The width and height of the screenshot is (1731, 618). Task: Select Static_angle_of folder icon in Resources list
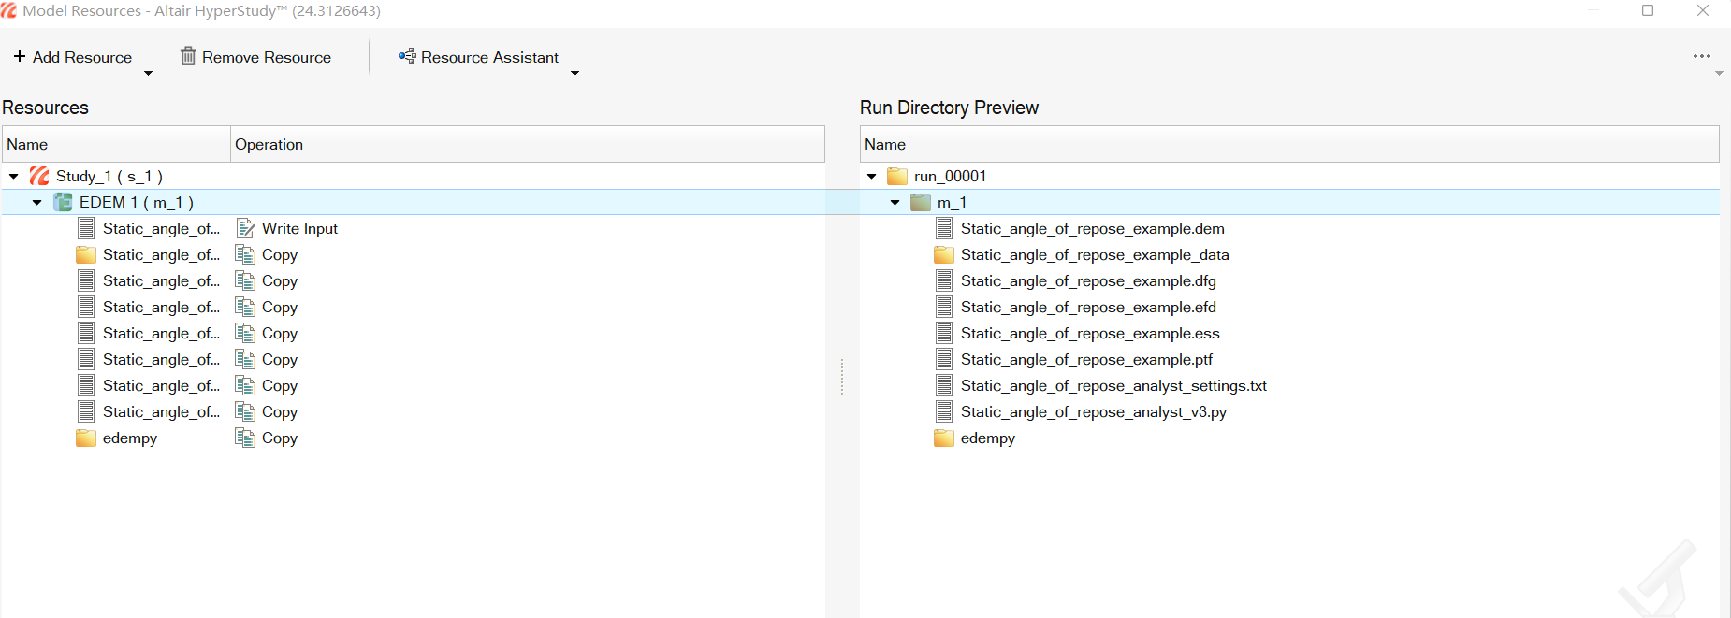(x=86, y=254)
